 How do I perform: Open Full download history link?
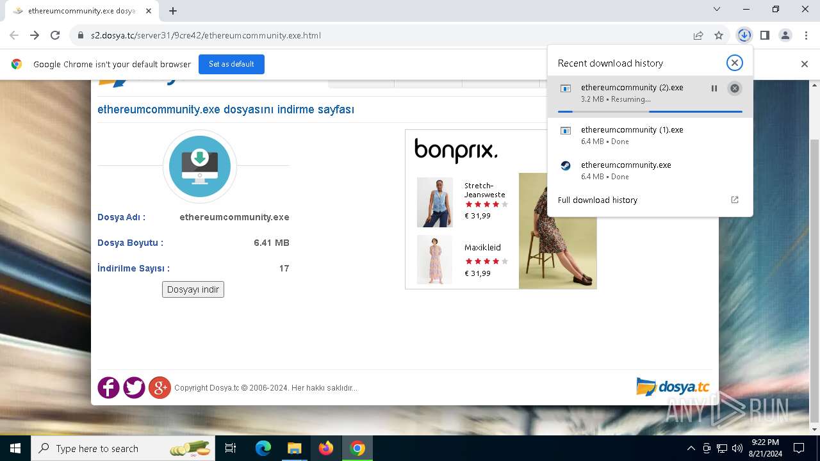coord(598,200)
